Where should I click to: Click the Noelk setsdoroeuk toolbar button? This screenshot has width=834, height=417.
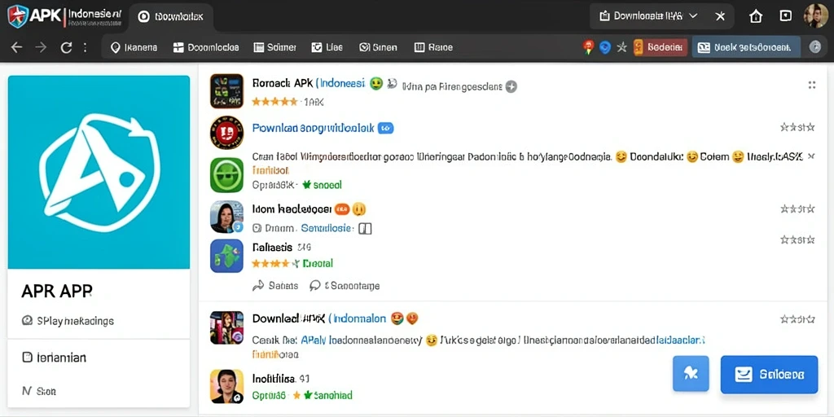pos(746,47)
